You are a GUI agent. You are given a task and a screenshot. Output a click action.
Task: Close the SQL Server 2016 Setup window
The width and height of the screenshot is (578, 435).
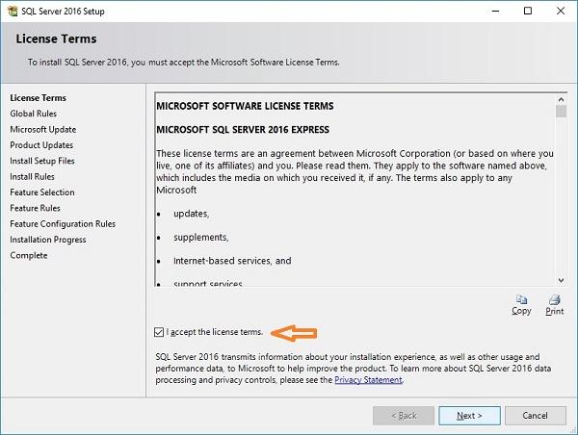561,11
